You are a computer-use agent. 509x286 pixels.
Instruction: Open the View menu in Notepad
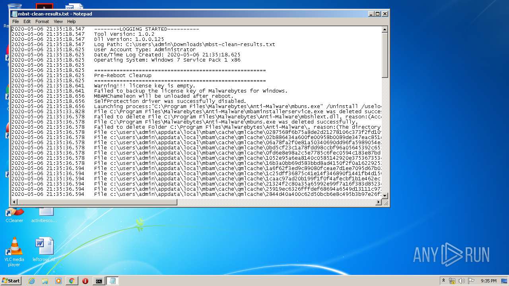click(x=58, y=21)
